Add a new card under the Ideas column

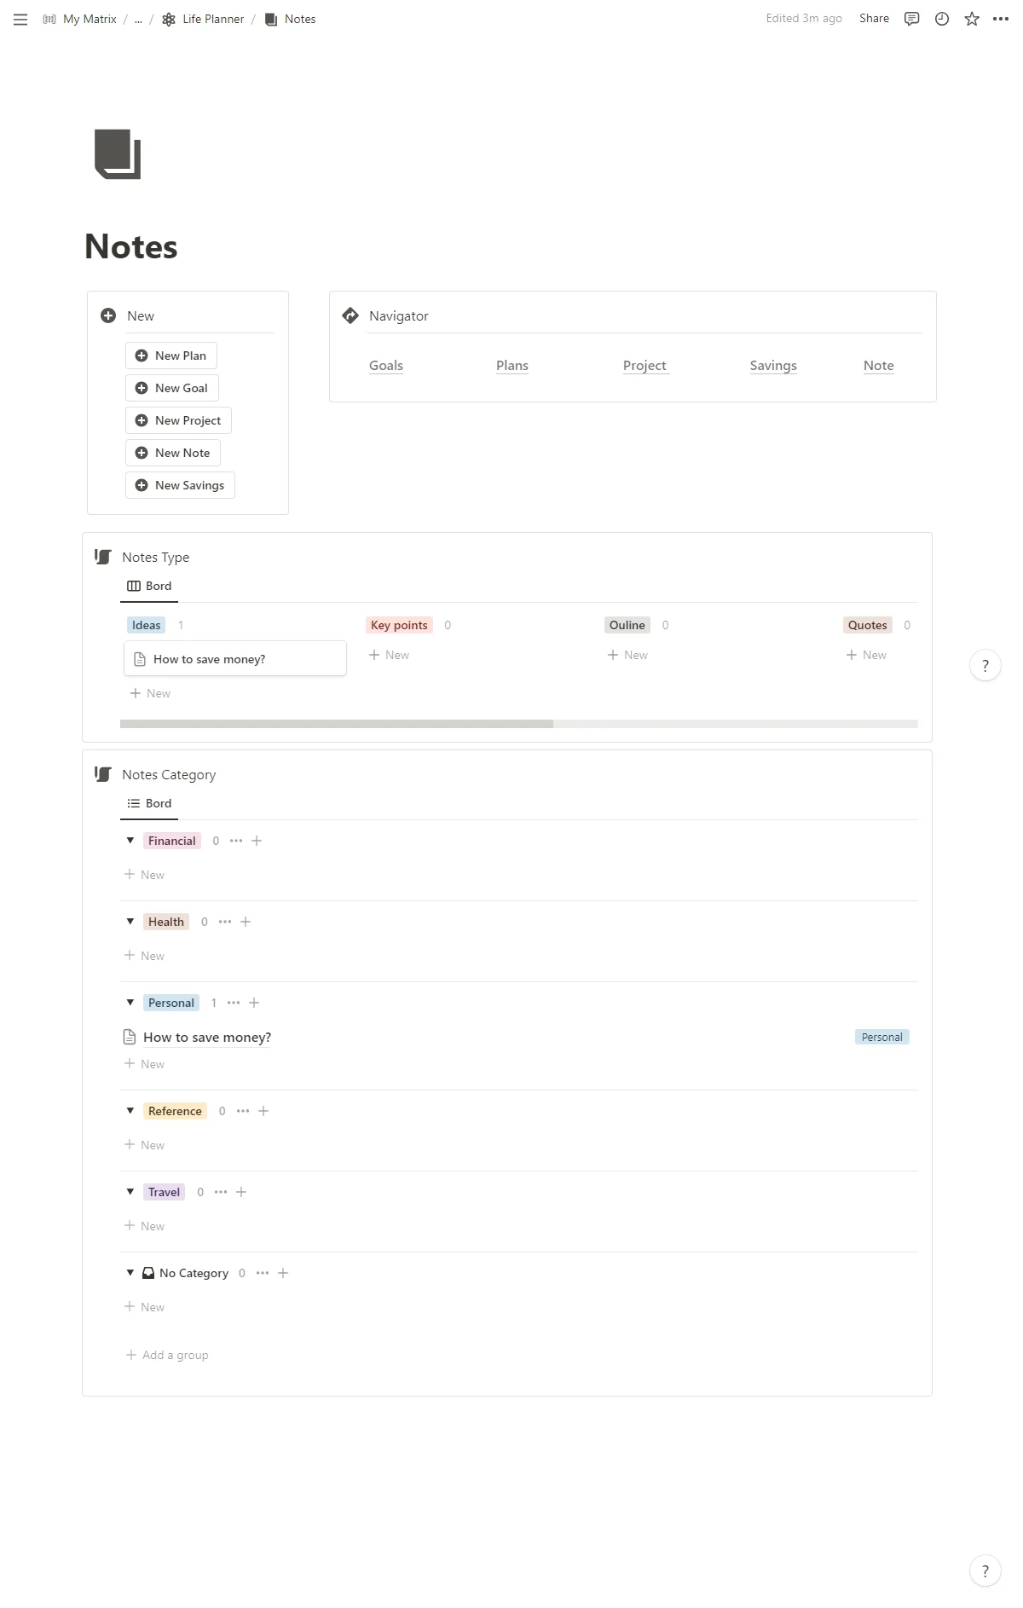tap(150, 693)
